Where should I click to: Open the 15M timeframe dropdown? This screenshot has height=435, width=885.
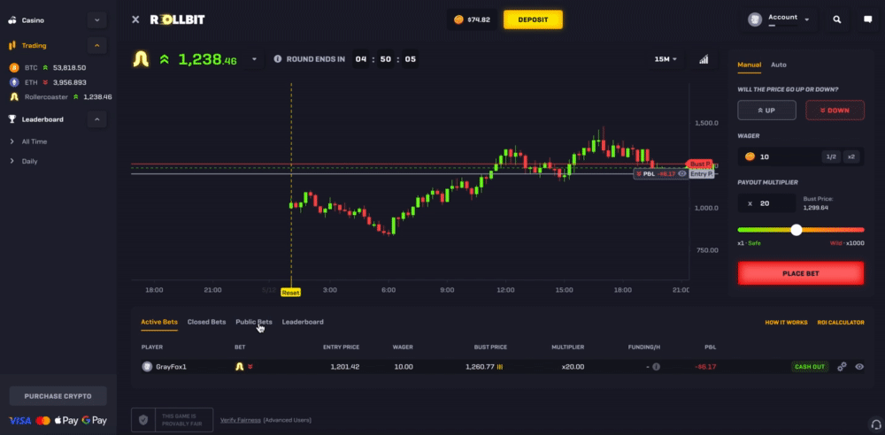[x=666, y=59]
